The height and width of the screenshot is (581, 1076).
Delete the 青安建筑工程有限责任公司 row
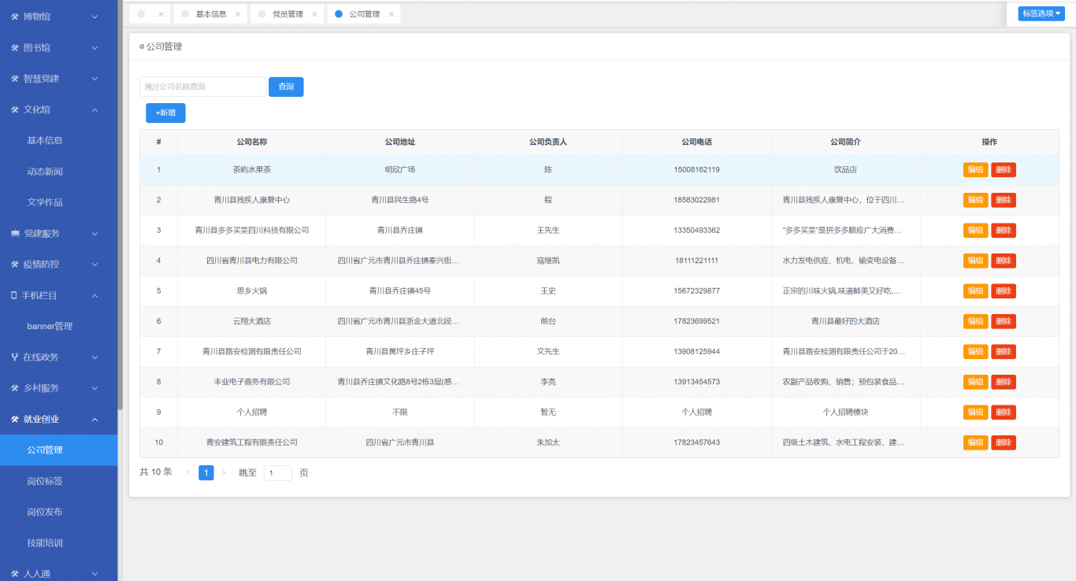1004,442
